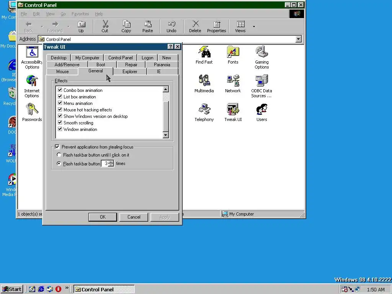This screenshot has height=294, width=392.
Task: Switch to the Desktop tab
Action: click(x=59, y=58)
